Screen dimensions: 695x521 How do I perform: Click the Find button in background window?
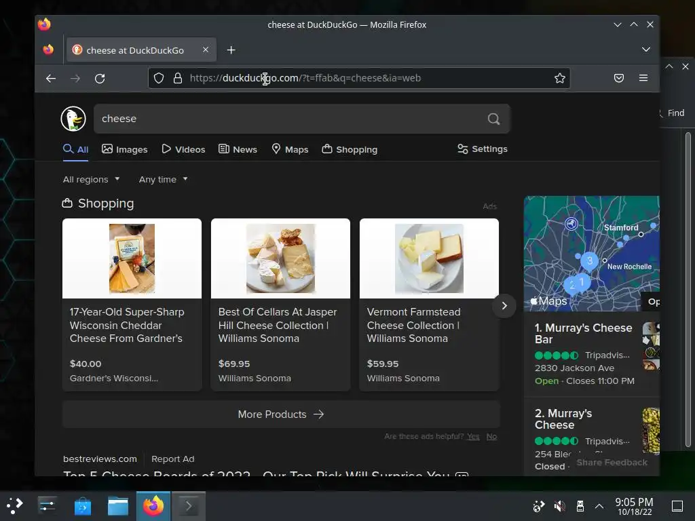point(672,113)
